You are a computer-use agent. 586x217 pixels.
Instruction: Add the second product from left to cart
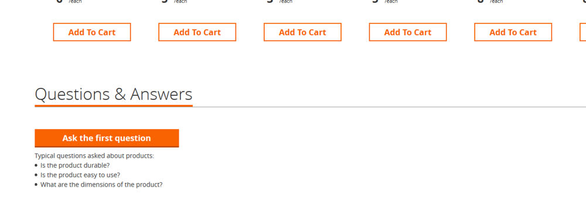(197, 32)
